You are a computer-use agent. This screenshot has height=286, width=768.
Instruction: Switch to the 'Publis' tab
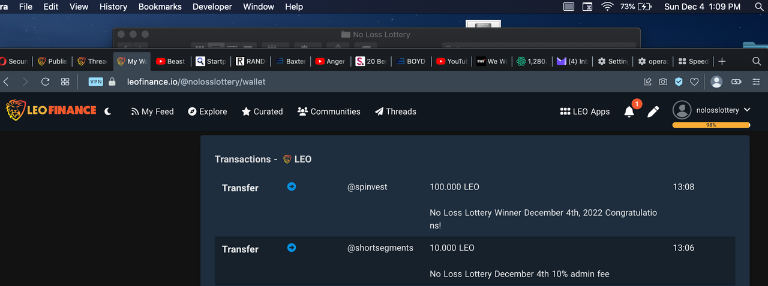pyautogui.click(x=52, y=61)
